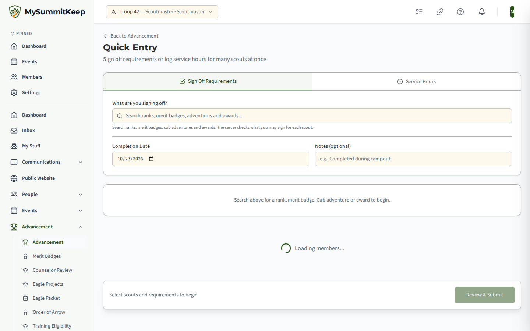Open pinned Dashboard link
Image resolution: width=530 pixels, height=331 pixels.
click(47, 46)
